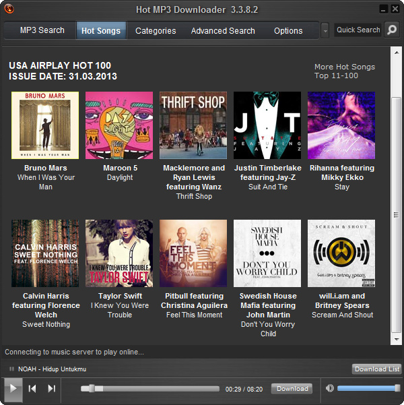Go to Advanced Search tab
The image size is (404, 405).
223,31
